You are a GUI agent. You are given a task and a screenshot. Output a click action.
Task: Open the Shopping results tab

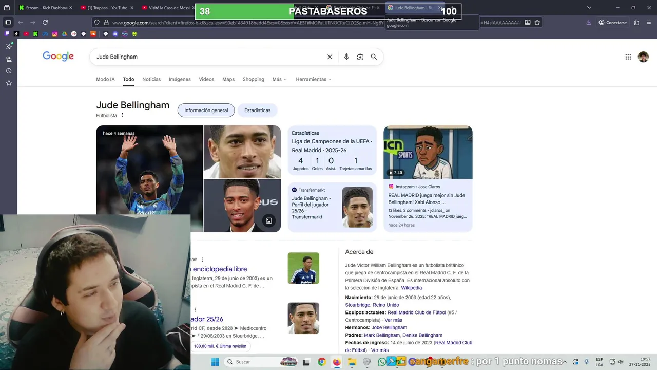pos(254,79)
